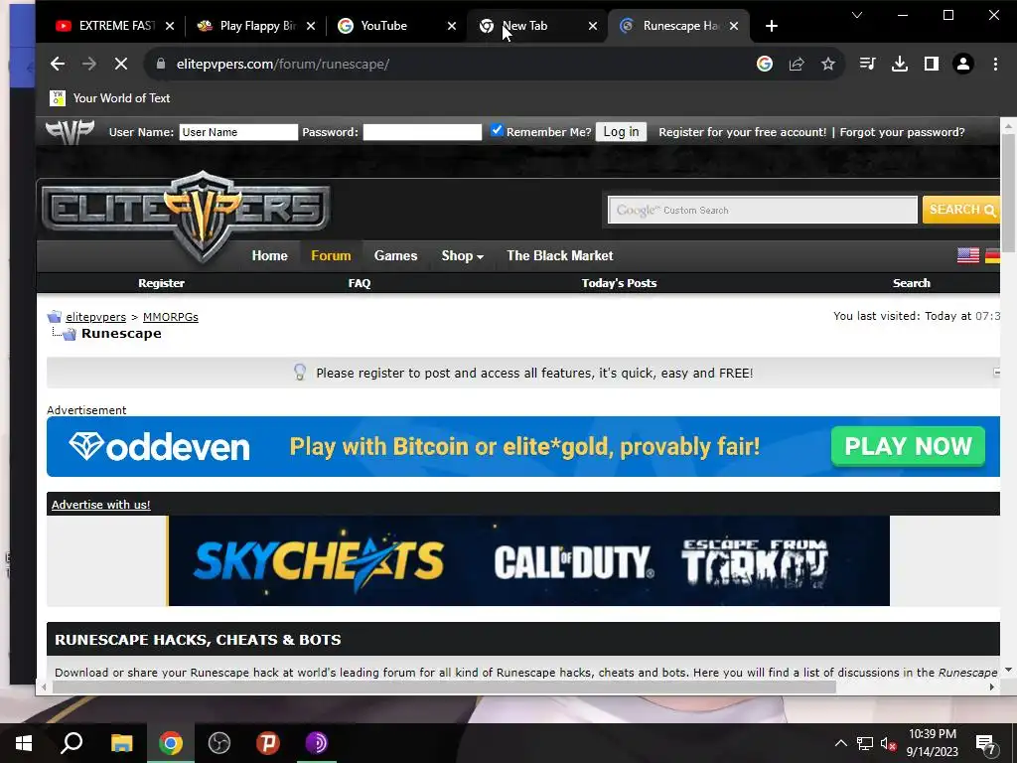
Task: Click the SkyCheats banner advertisement
Action: 528,561
